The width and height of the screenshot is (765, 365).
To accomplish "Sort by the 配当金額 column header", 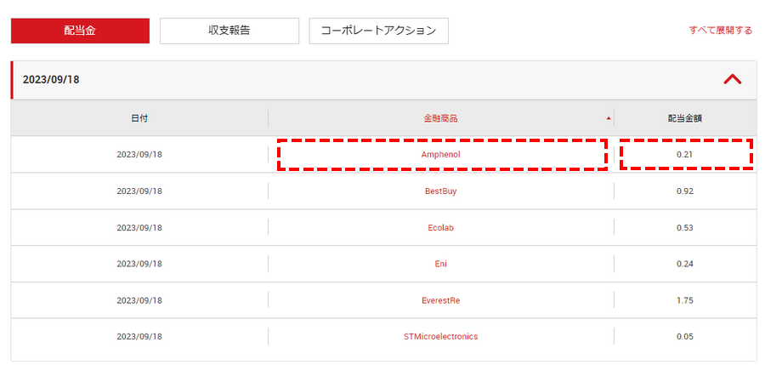I will coord(685,118).
